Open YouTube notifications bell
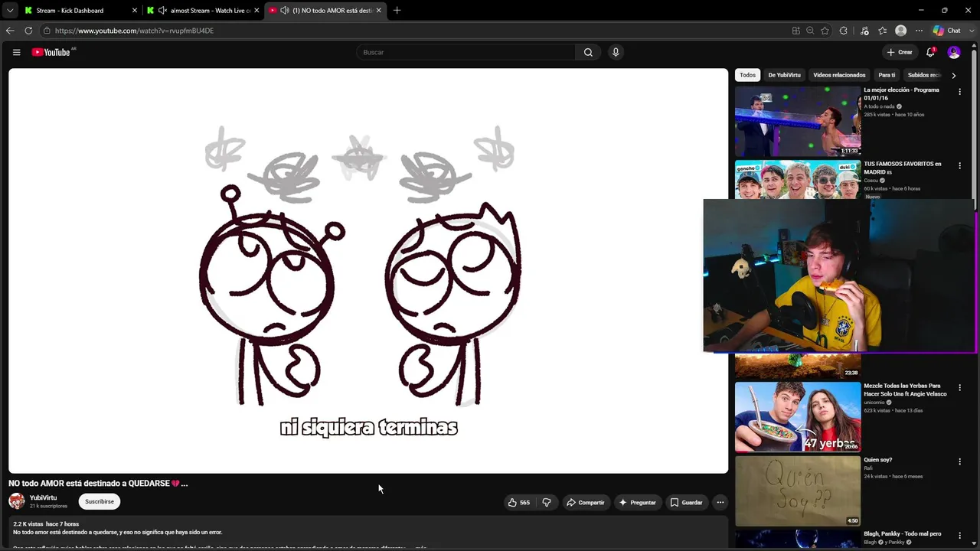The width and height of the screenshot is (980, 551). click(930, 52)
